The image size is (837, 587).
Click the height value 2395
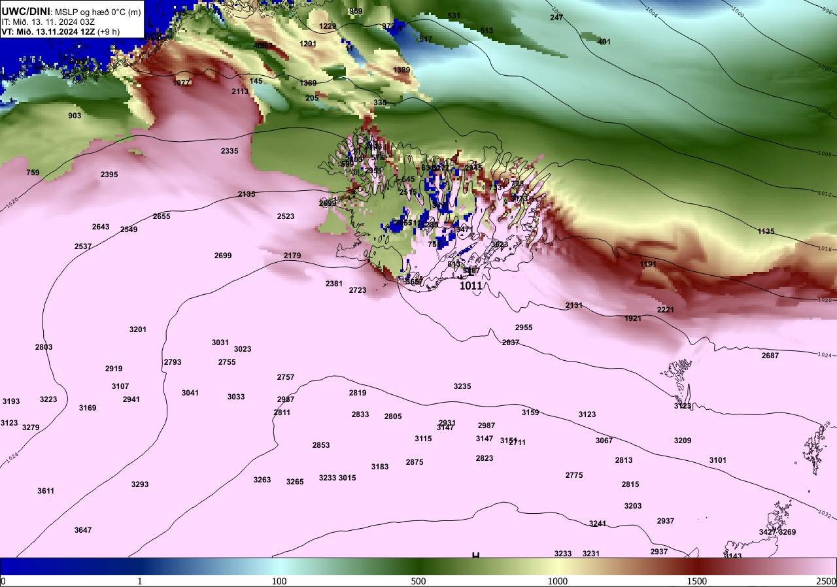click(x=109, y=175)
